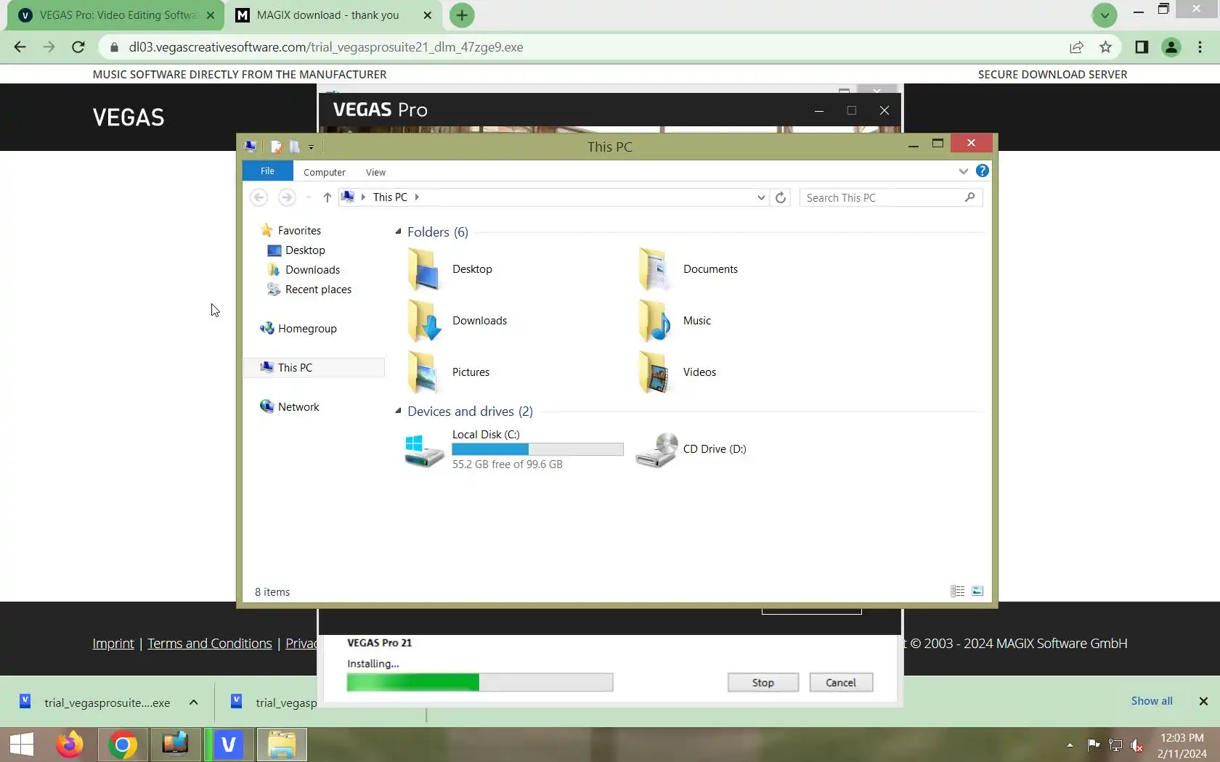The width and height of the screenshot is (1220, 762).
Task: Open Chrome tab search dropdown
Action: (1105, 15)
